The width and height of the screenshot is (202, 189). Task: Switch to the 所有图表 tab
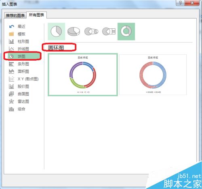[x=36, y=15]
